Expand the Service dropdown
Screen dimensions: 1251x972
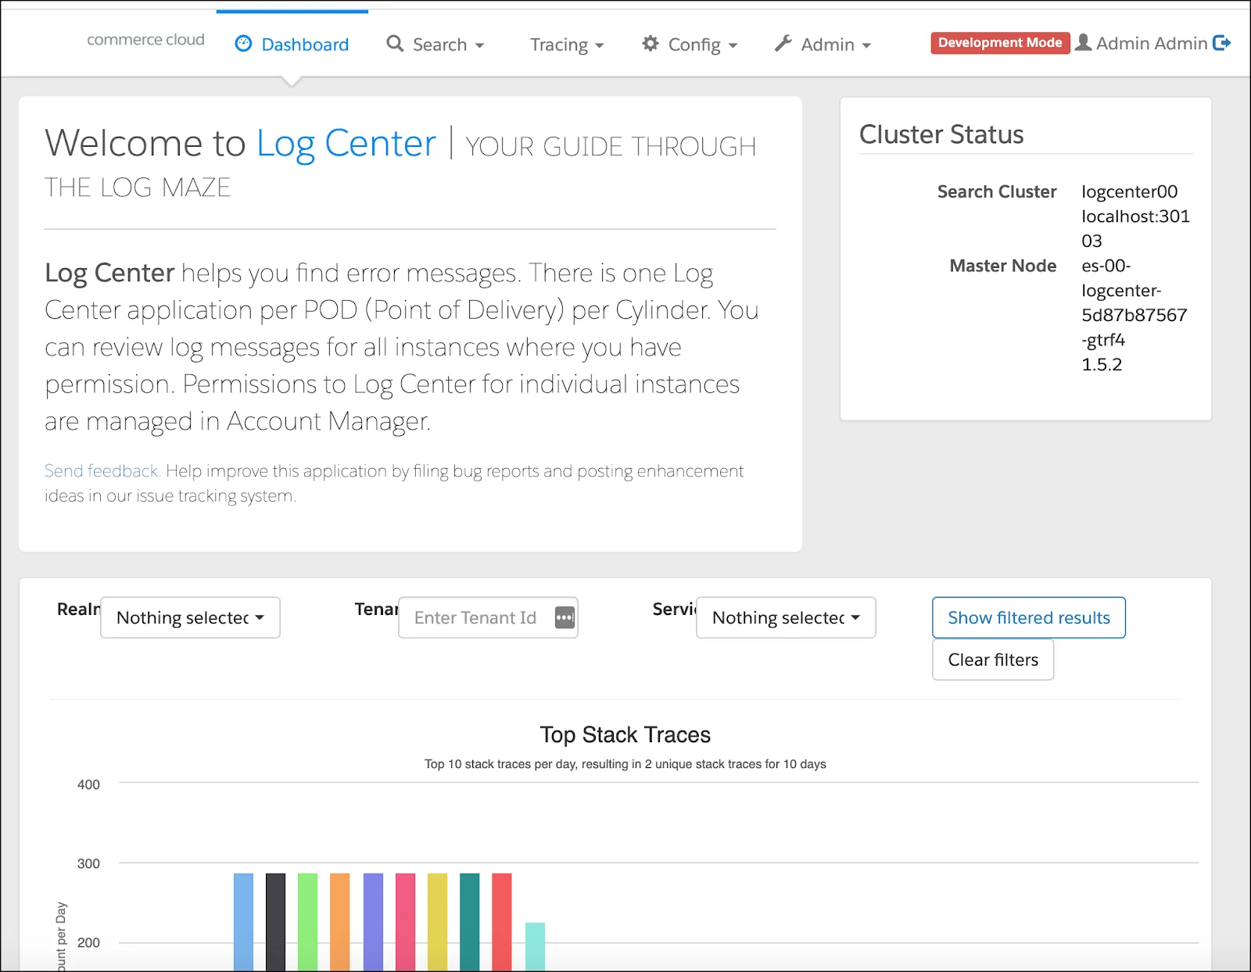point(786,617)
